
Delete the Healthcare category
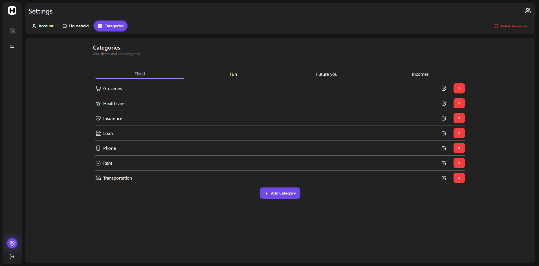459,103
